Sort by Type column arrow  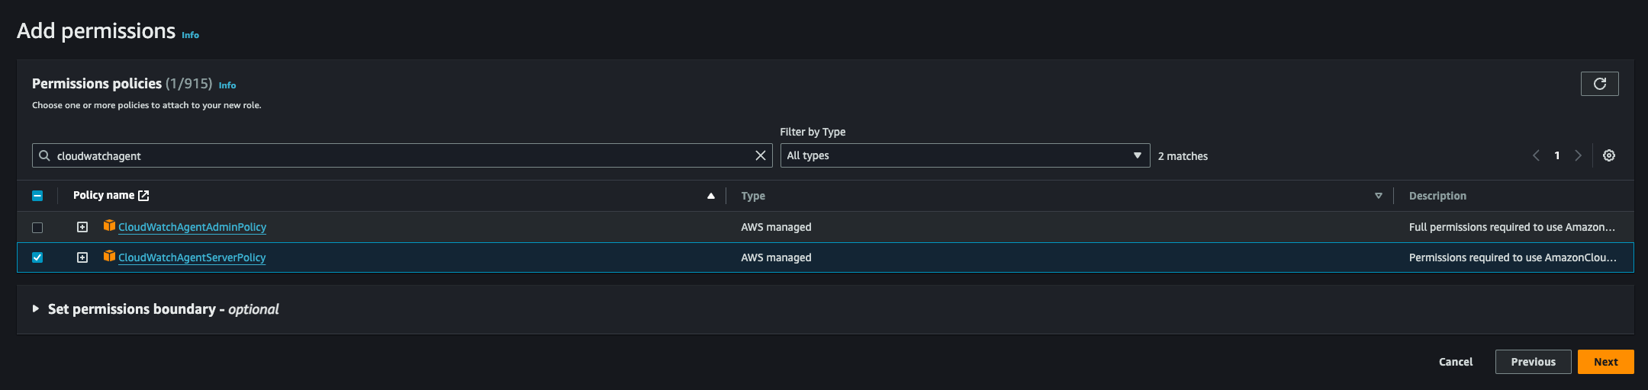click(1378, 196)
